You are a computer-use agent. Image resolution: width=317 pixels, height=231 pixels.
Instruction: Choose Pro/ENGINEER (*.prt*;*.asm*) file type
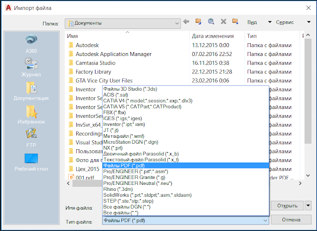(186, 172)
